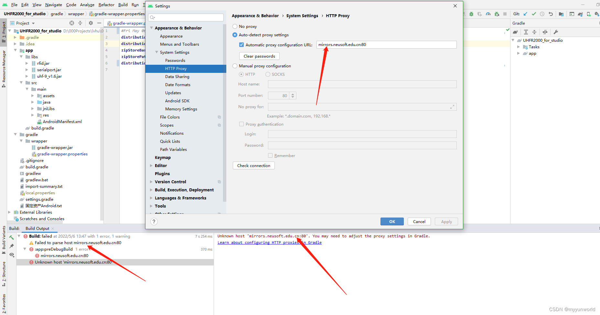Image resolution: width=600 pixels, height=315 pixels.
Task: Hide the Project panel with minus icon
Action: 99,23
